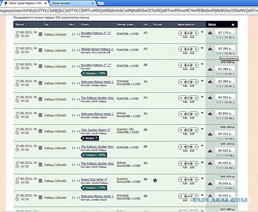Book the 82 174 р. price button

click(x=225, y=33)
